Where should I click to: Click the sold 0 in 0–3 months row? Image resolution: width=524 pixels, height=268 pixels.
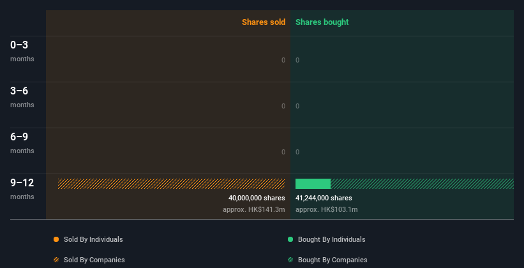[283, 60]
